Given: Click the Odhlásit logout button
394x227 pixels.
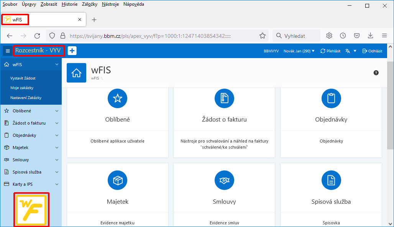Looking at the screenshot, I should coord(373,51).
